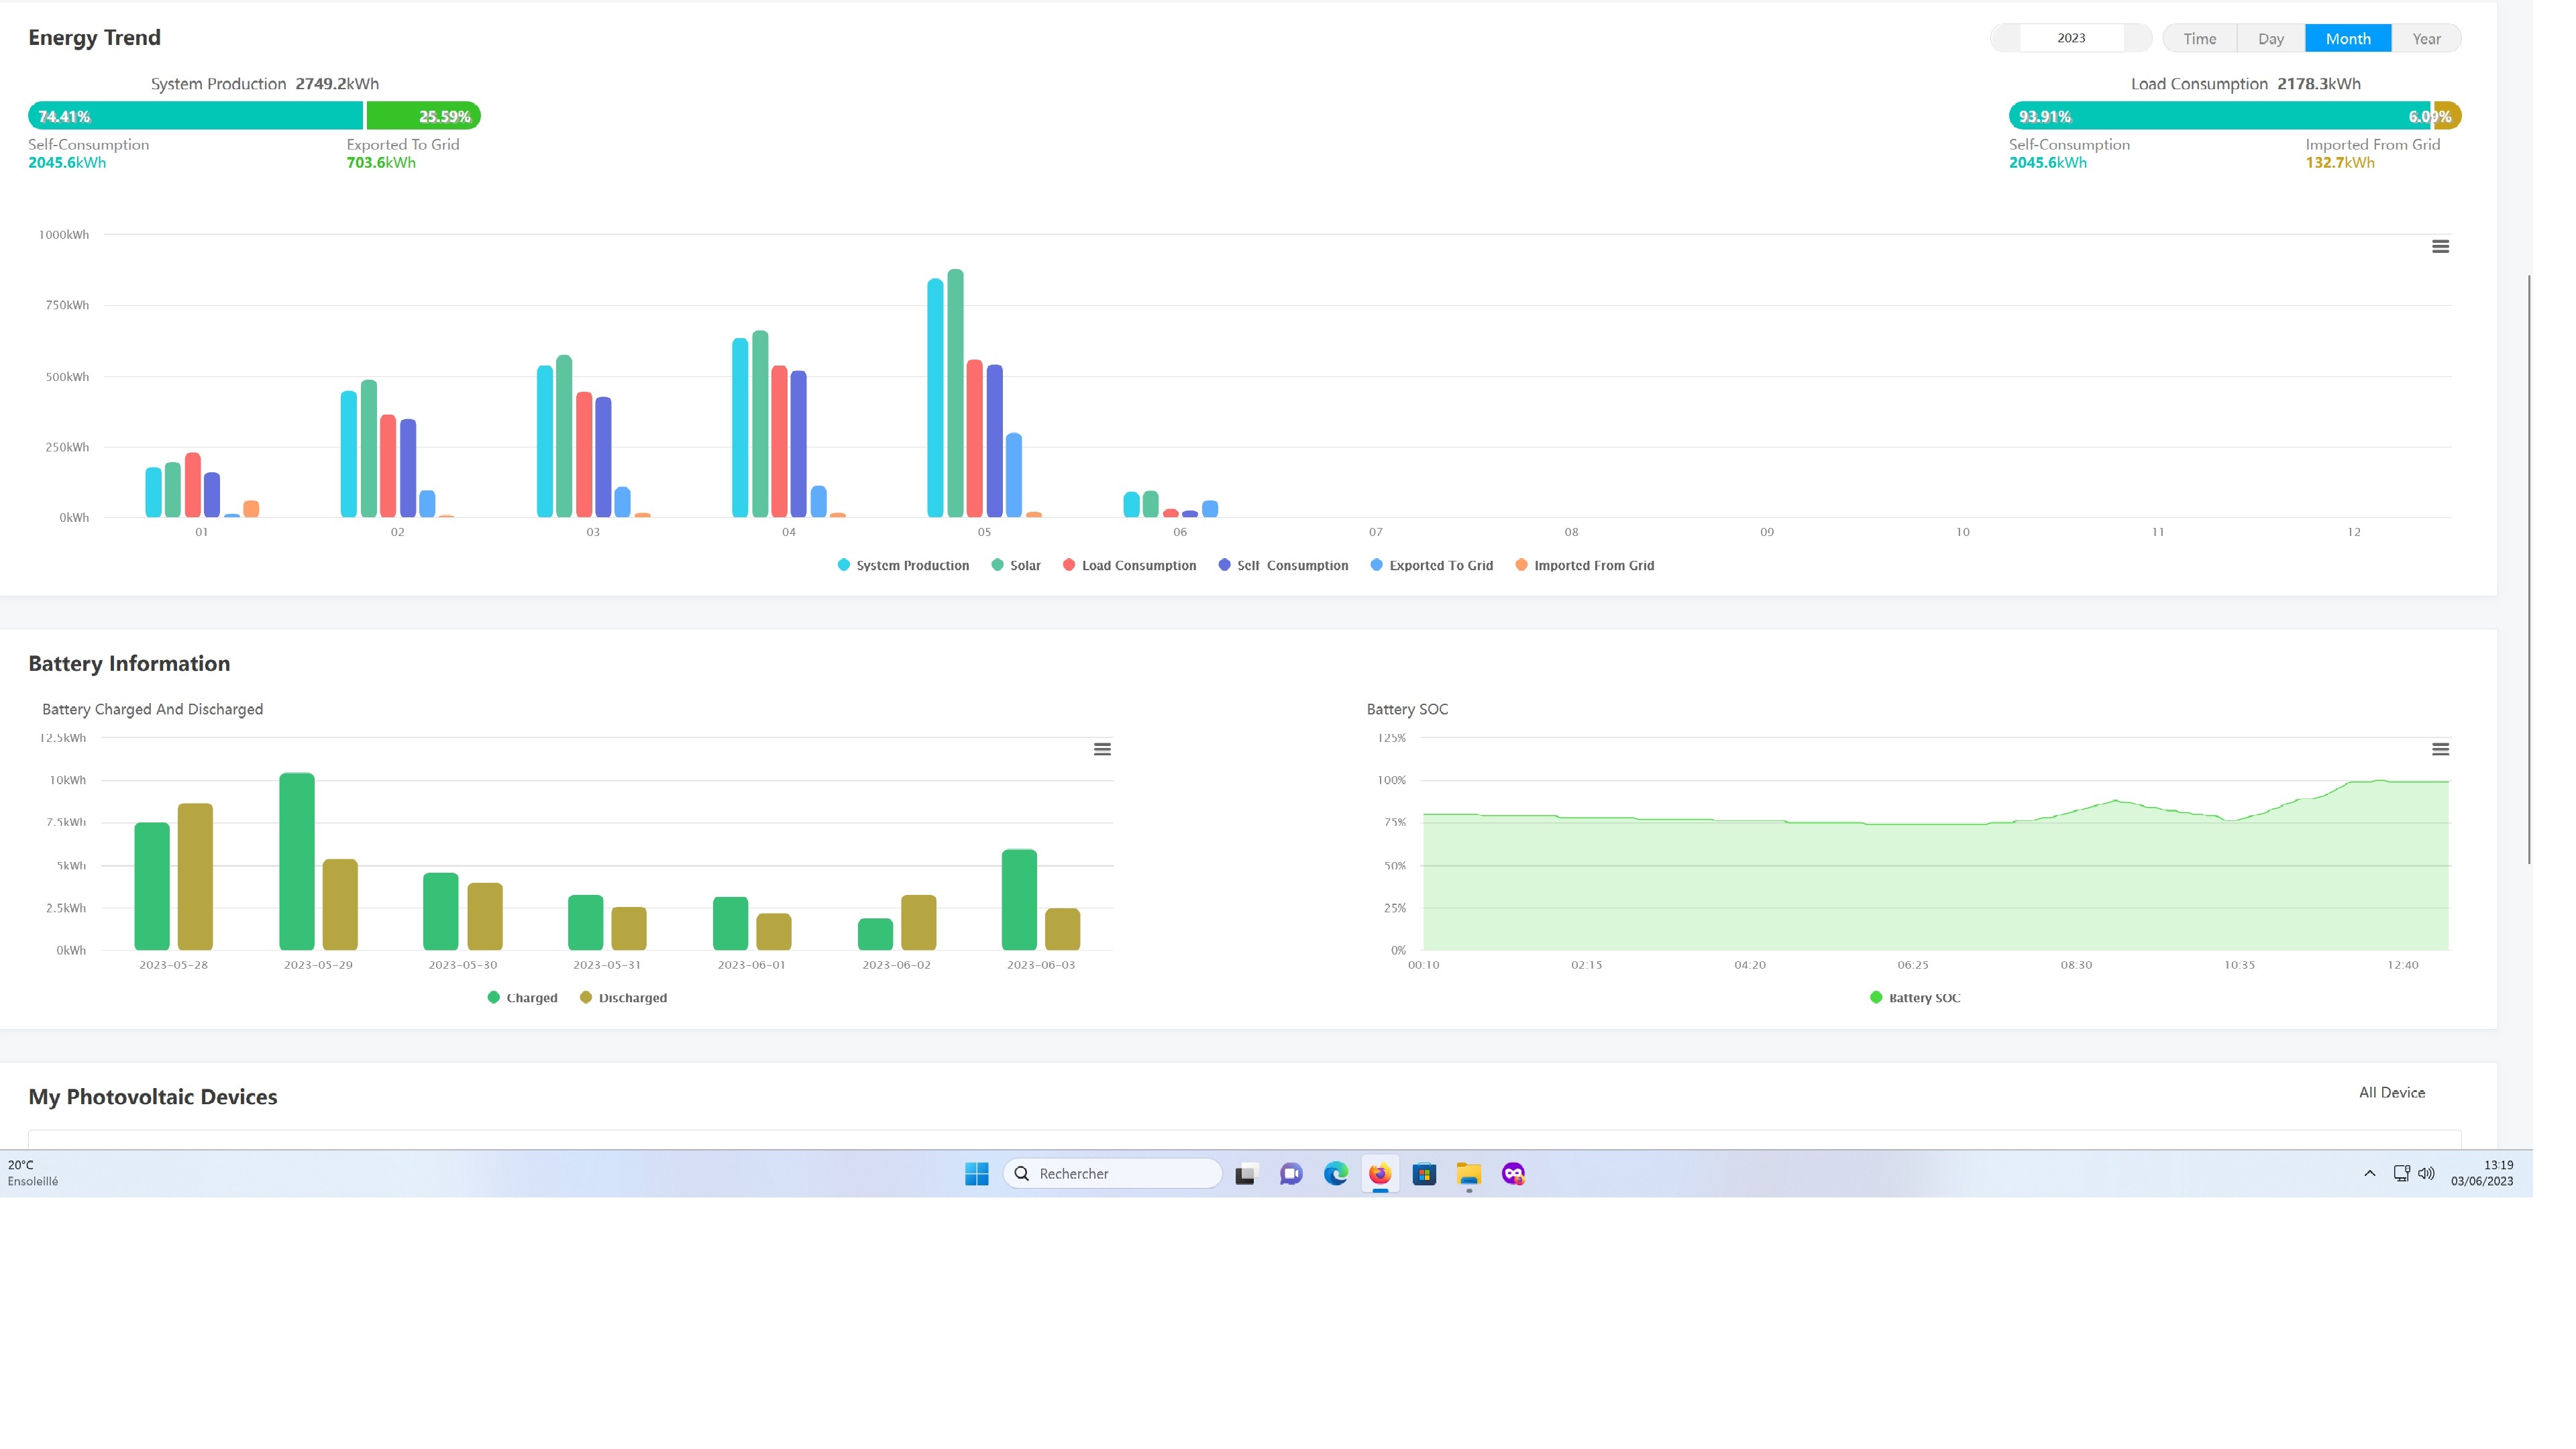Open Firefox from the taskbar

1379,1173
